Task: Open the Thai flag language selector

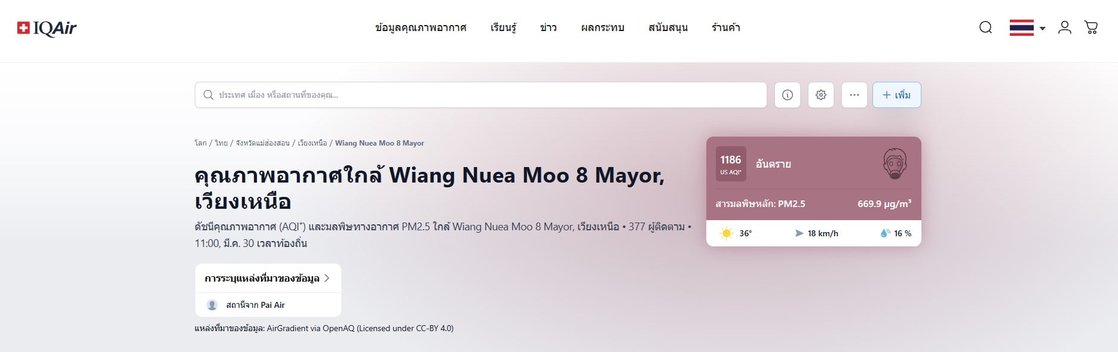Action: click(1027, 27)
